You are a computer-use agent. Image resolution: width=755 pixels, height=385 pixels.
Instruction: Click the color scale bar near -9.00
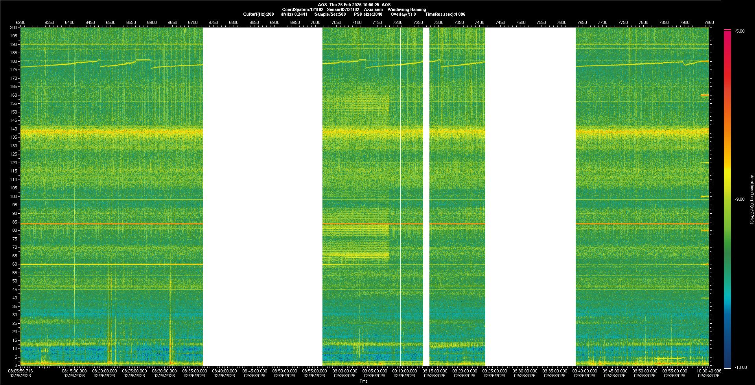point(727,199)
